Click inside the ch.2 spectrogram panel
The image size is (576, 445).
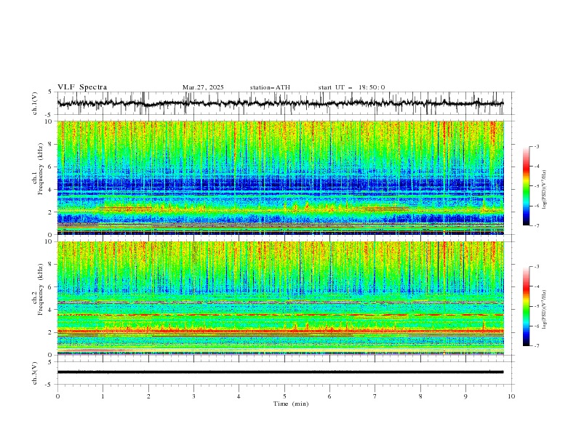click(280, 298)
